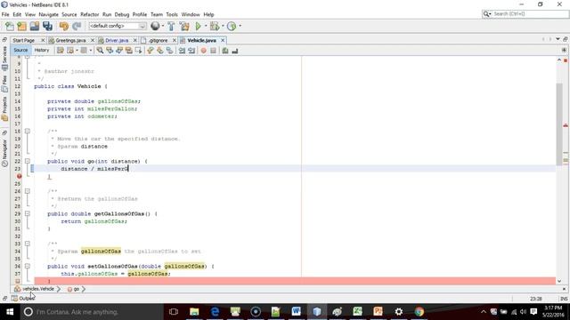Open Microsoft Word from the taskbar
570x320 pixels.
(296, 312)
